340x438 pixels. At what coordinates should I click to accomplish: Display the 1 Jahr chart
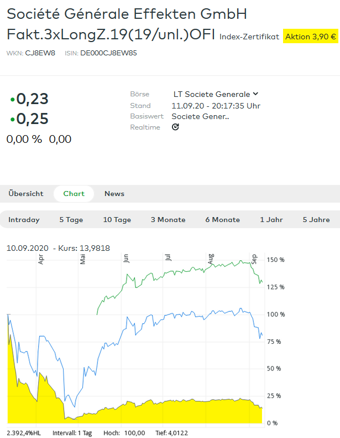[x=271, y=220]
